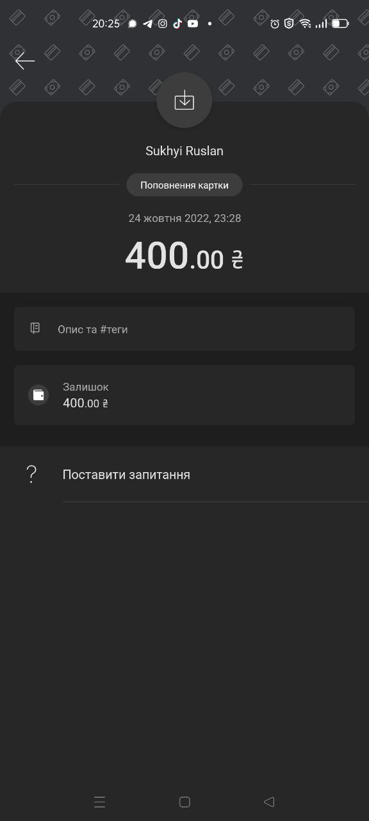Tap the Wi-Fi status icon

point(305,24)
